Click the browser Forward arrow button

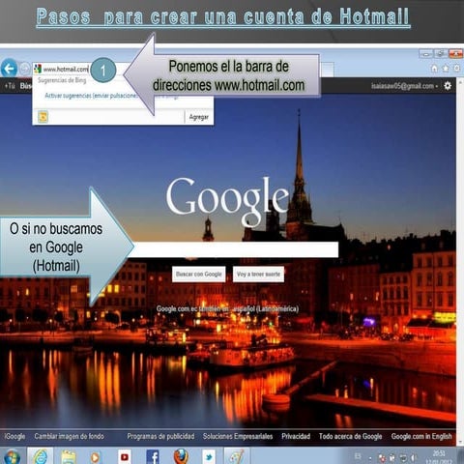coord(24,69)
